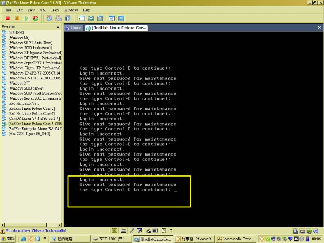The width and height of the screenshot is (324, 243).
Task: Open the Edit menu
Action: click(x=19, y=10)
